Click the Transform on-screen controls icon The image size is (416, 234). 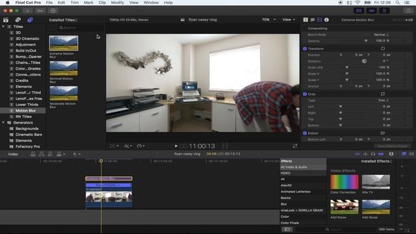point(383,49)
